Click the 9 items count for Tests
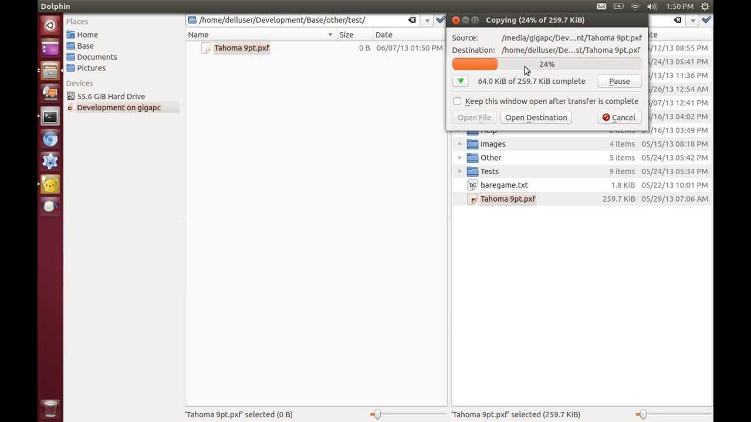This screenshot has height=422, width=751. tap(622, 171)
